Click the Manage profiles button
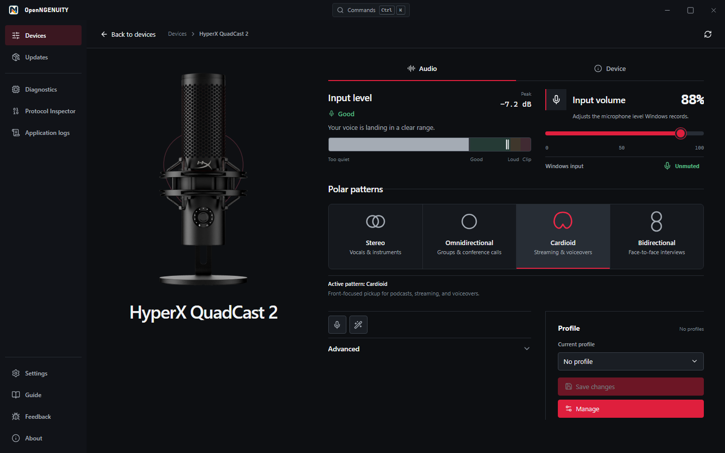Screen dimensions: 725x453 click(631, 409)
